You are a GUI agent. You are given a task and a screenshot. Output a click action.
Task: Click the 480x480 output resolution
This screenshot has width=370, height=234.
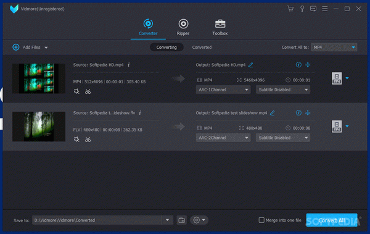[x=254, y=128]
